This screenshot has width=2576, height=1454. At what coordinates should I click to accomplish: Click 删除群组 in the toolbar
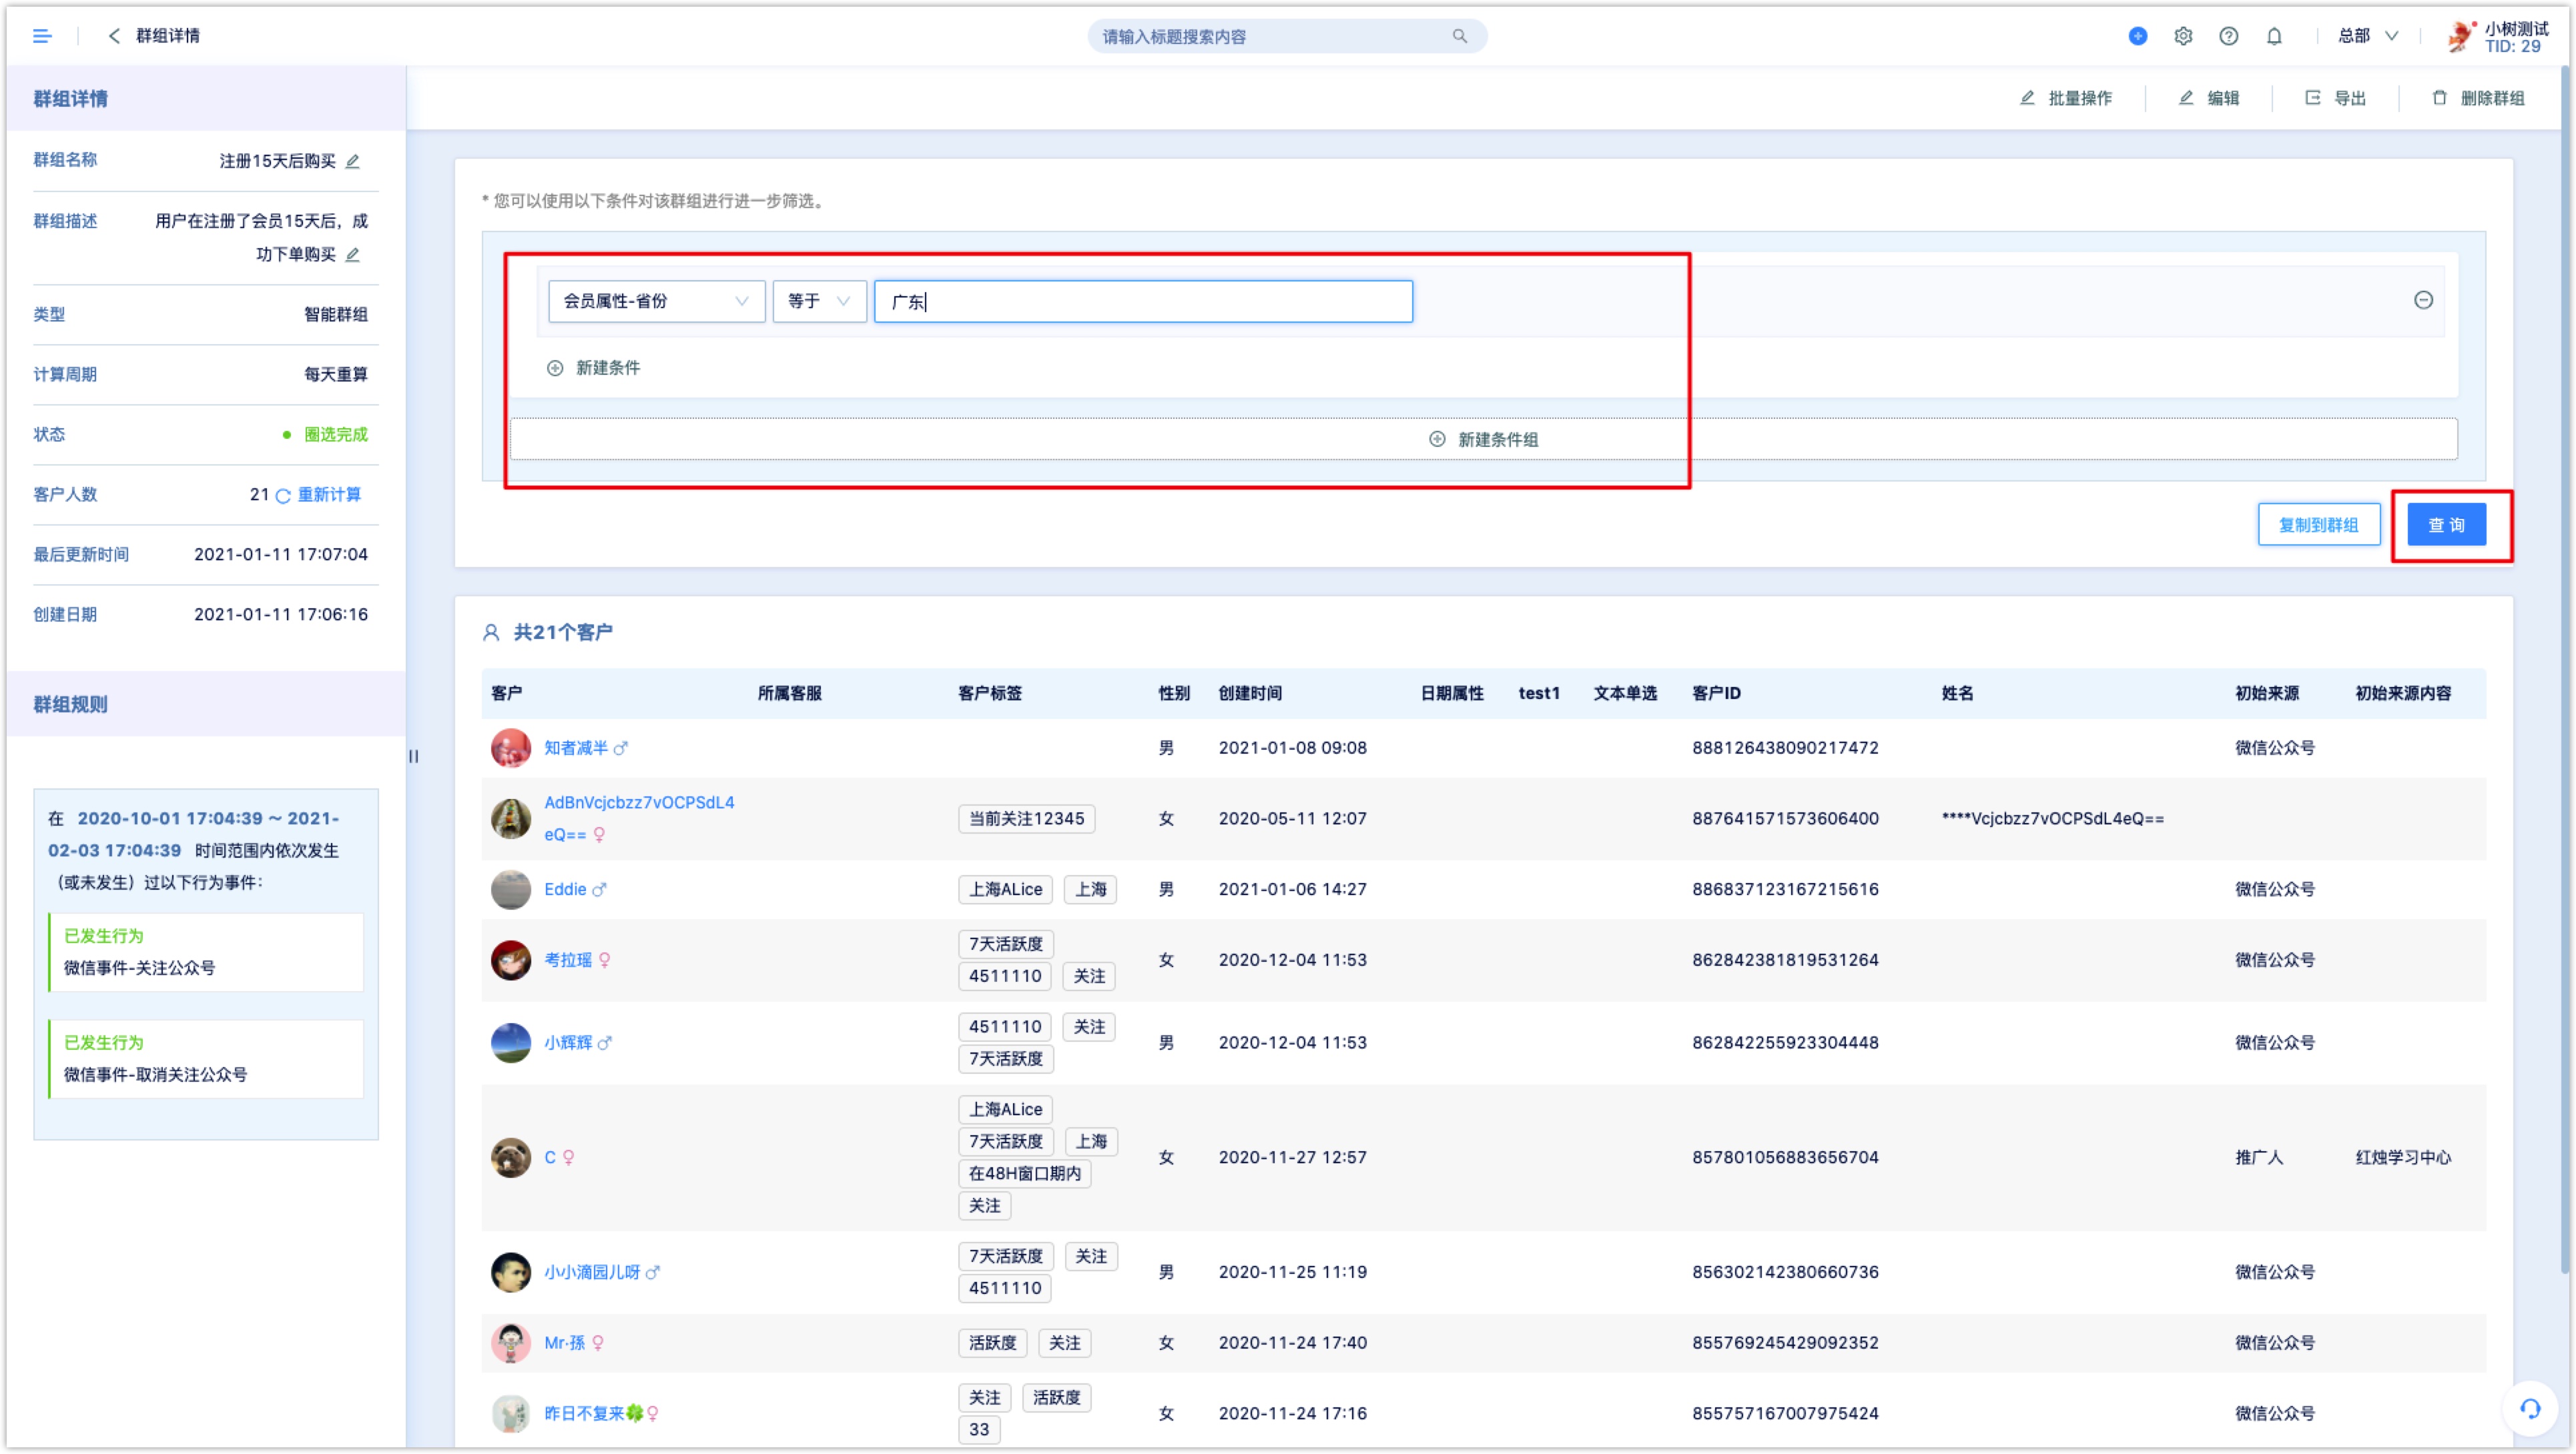2478,98
